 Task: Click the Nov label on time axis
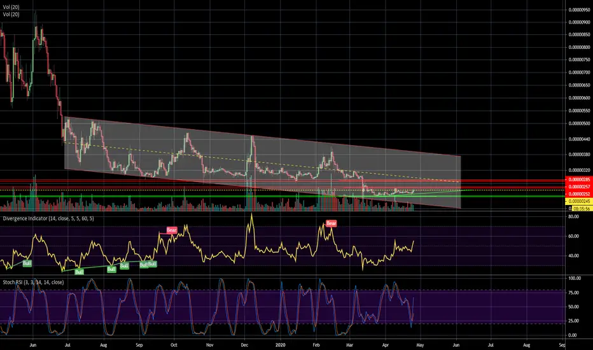pyautogui.click(x=210, y=345)
